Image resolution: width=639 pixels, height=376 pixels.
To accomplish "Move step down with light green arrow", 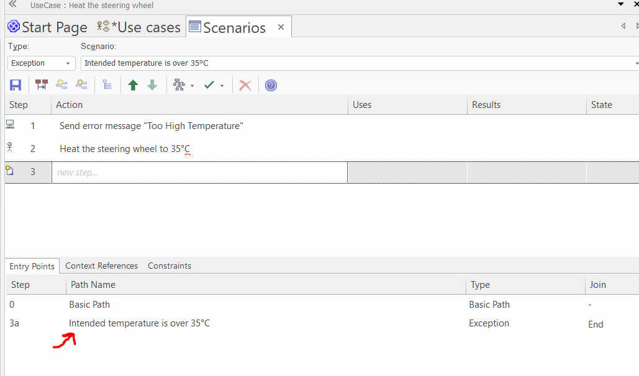I will (152, 85).
